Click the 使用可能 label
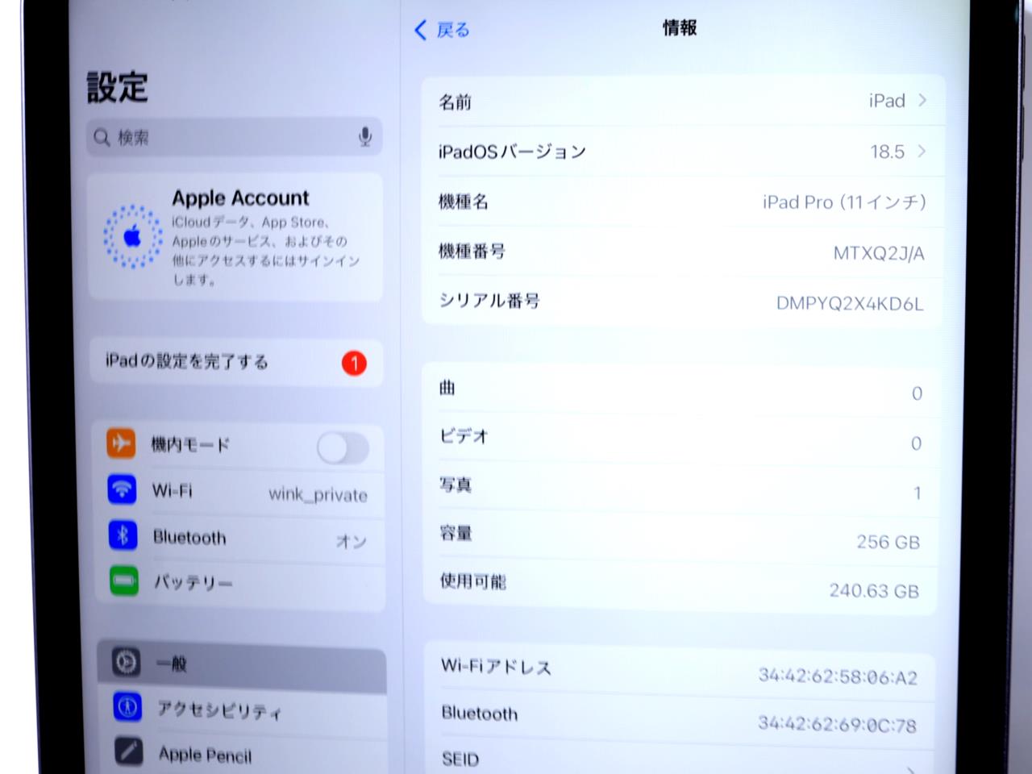The width and height of the screenshot is (1032, 774). pos(472,580)
